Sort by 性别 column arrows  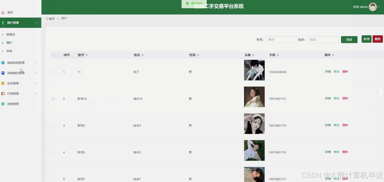(x=198, y=55)
